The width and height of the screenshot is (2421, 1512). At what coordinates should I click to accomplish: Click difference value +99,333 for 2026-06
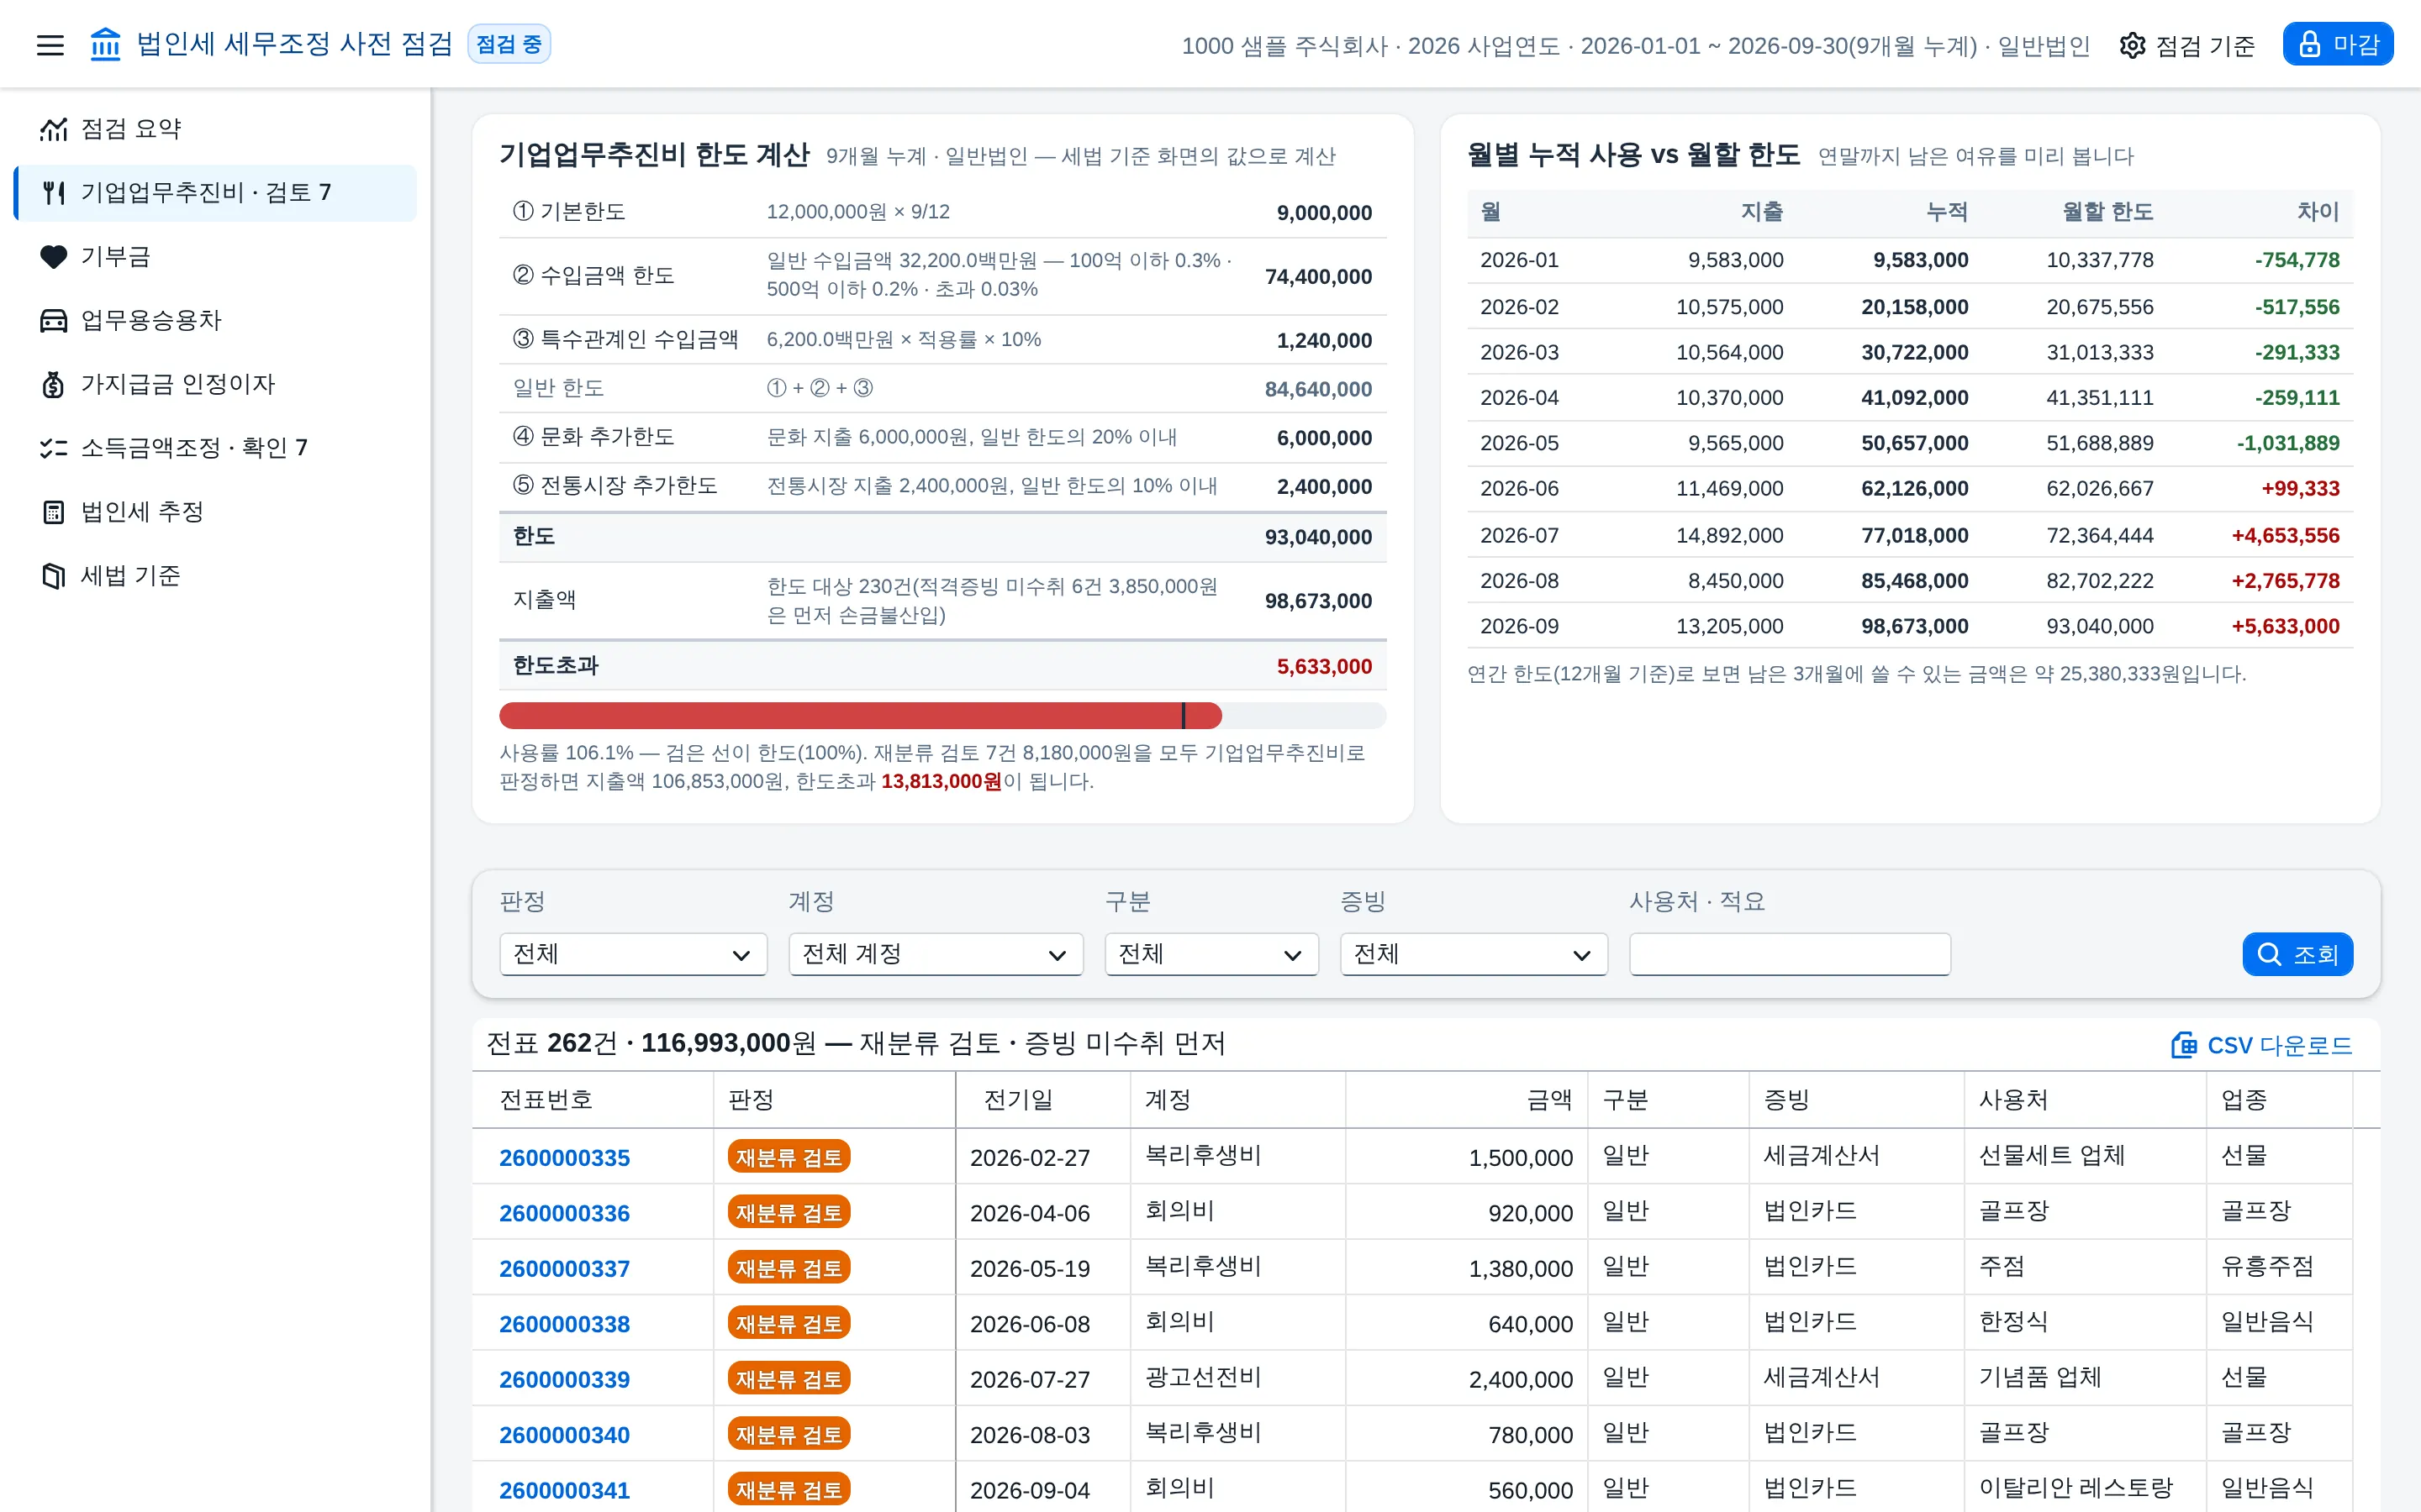(2300, 488)
